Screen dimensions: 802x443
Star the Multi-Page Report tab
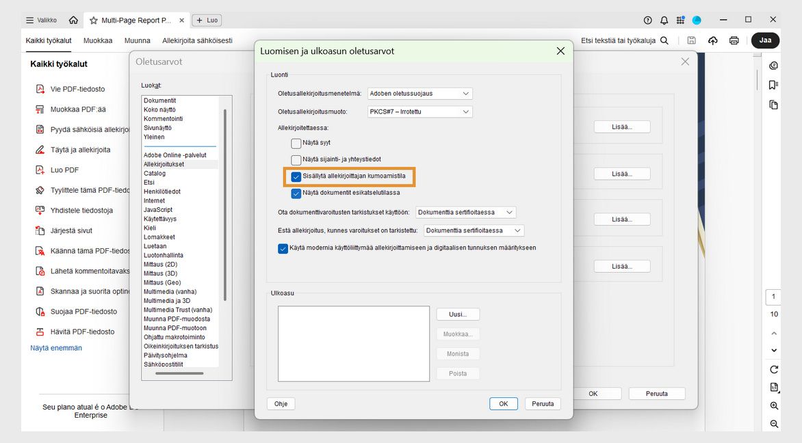point(94,21)
